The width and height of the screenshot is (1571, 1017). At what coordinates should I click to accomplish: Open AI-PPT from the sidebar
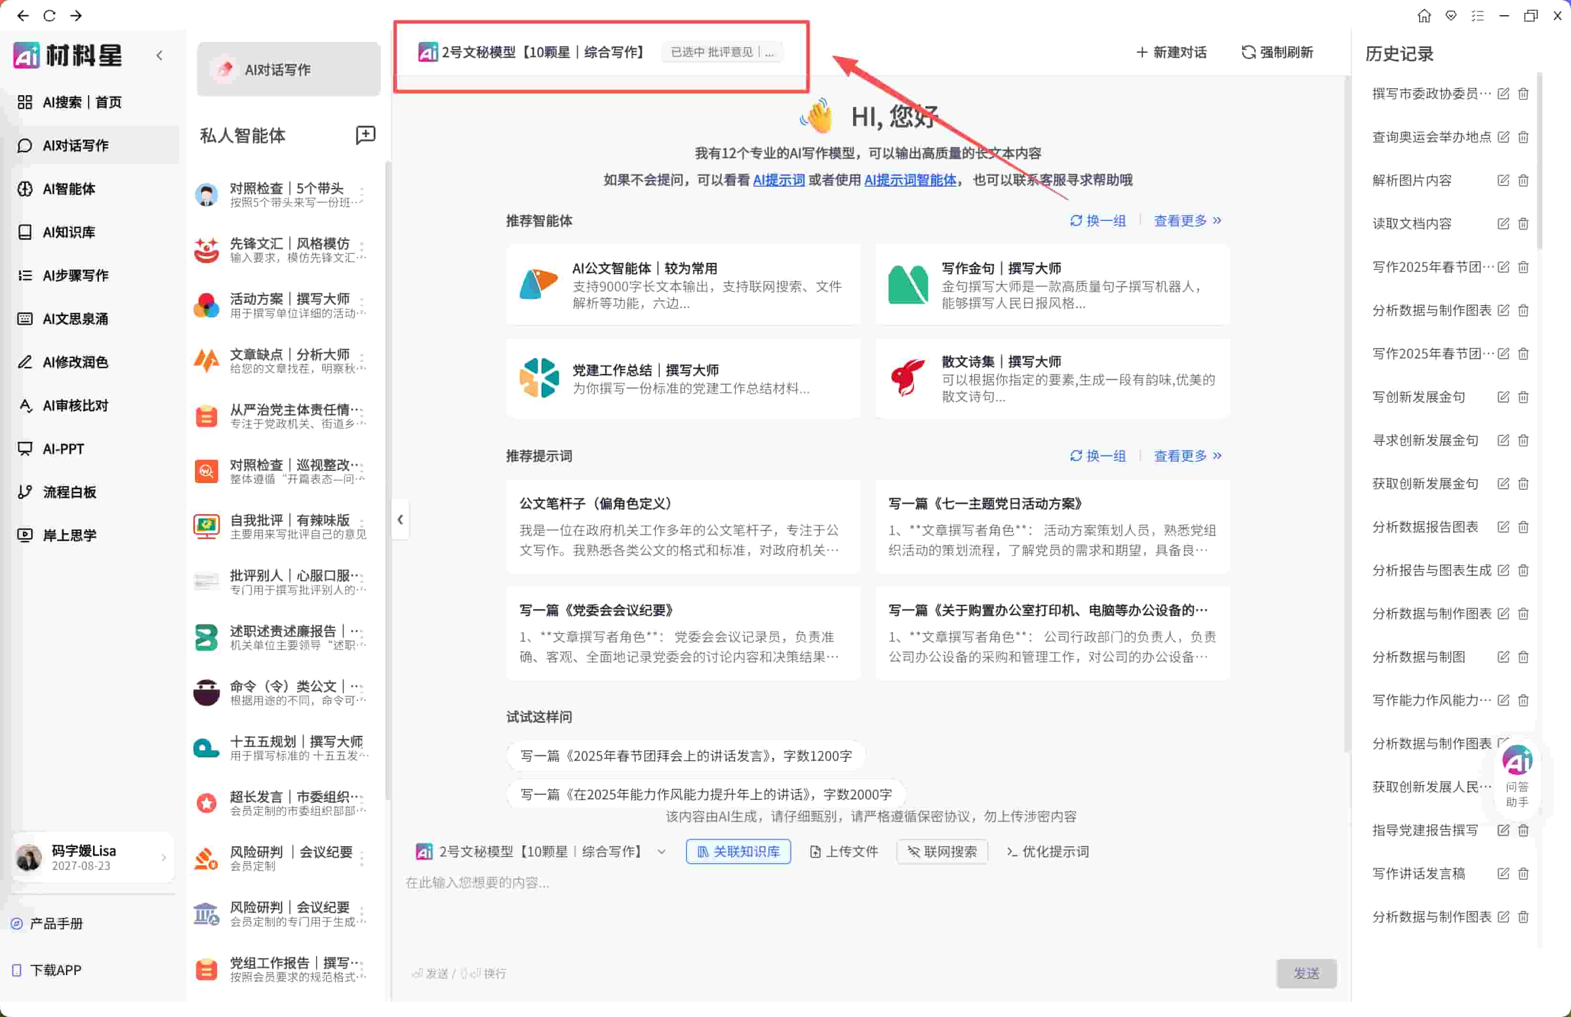pos(63,449)
